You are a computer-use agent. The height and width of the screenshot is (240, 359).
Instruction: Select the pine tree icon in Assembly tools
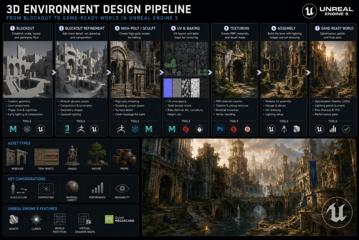[x=284, y=129]
